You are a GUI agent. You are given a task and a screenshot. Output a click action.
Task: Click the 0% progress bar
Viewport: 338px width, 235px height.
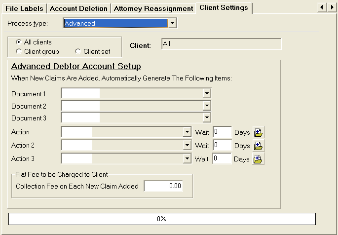pos(161,219)
